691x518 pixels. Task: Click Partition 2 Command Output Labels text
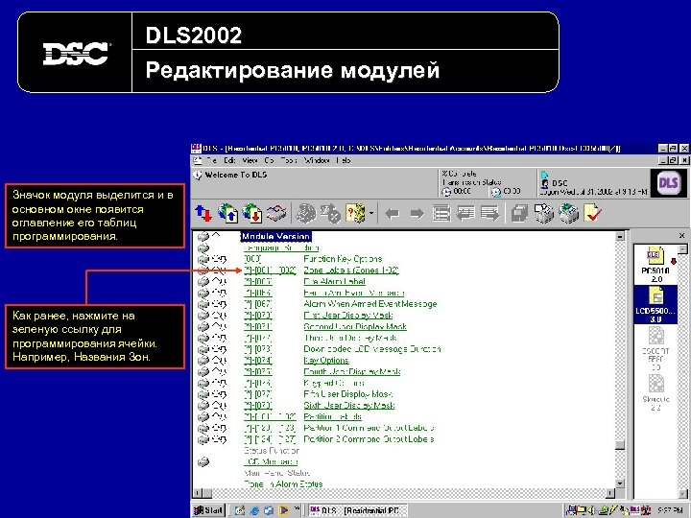coord(369,439)
